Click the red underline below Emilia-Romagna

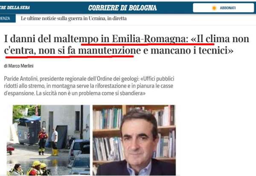148,44
